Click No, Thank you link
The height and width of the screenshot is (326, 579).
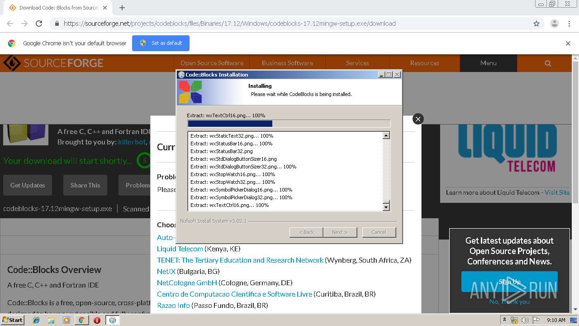point(509,302)
